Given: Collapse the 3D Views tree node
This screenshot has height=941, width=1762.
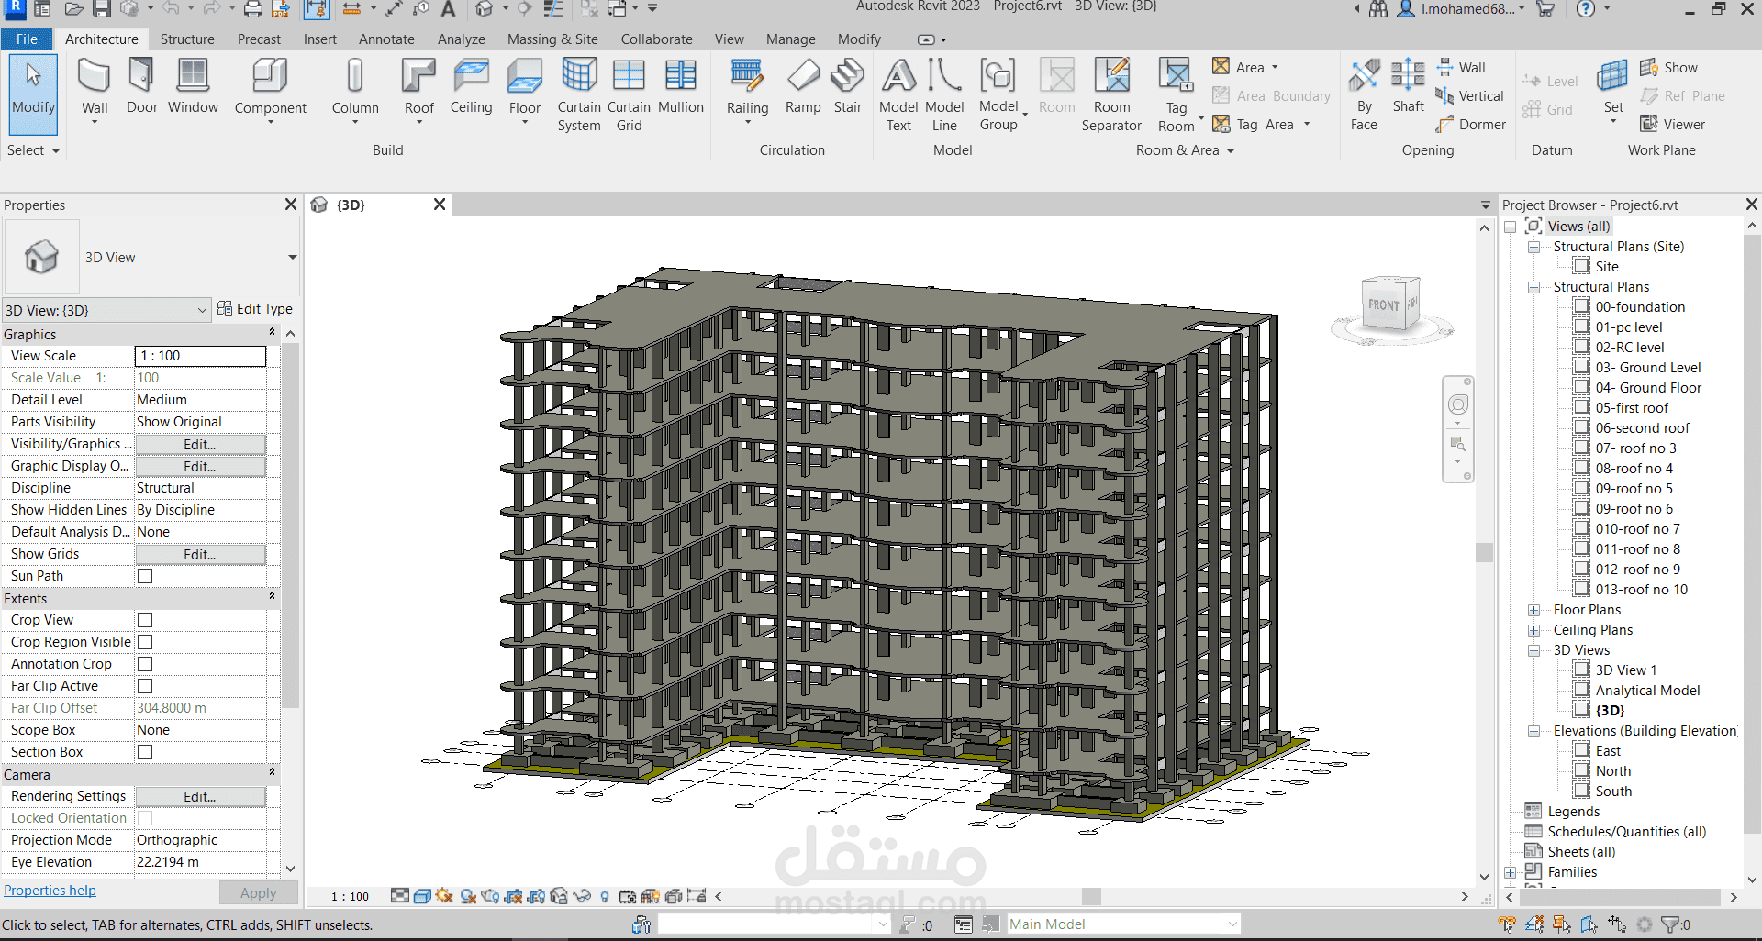Looking at the screenshot, I should [1533, 650].
